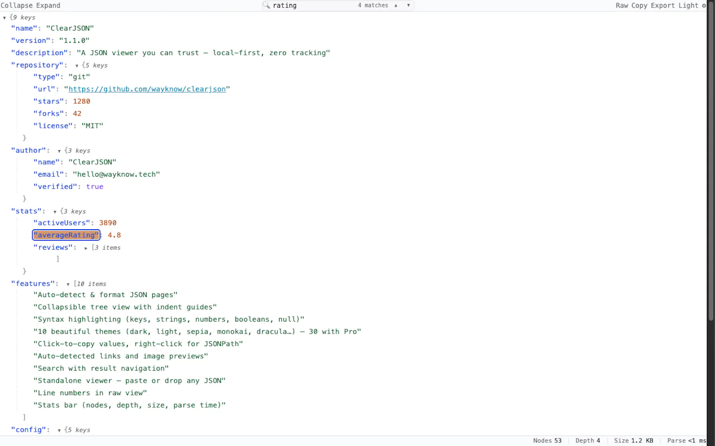Go to next search match arrow
Image resolution: width=715 pixels, height=446 pixels.
click(x=408, y=5)
